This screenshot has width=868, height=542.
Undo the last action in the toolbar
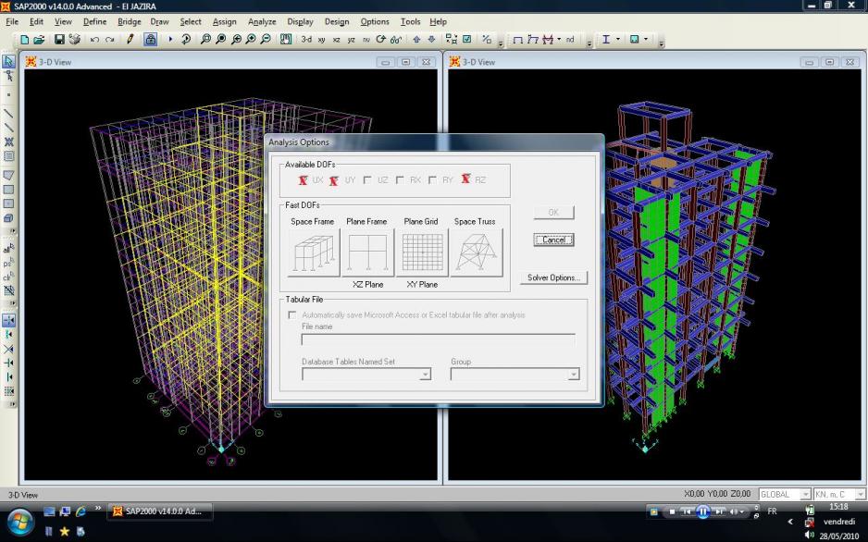(94, 39)
